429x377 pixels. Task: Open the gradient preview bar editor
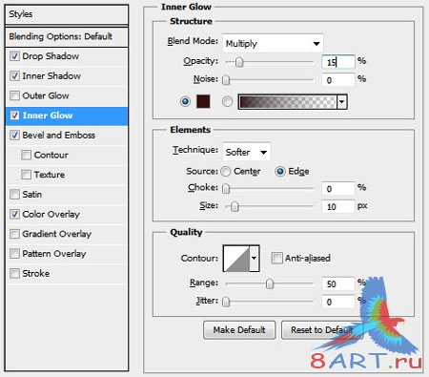(288, 102)
